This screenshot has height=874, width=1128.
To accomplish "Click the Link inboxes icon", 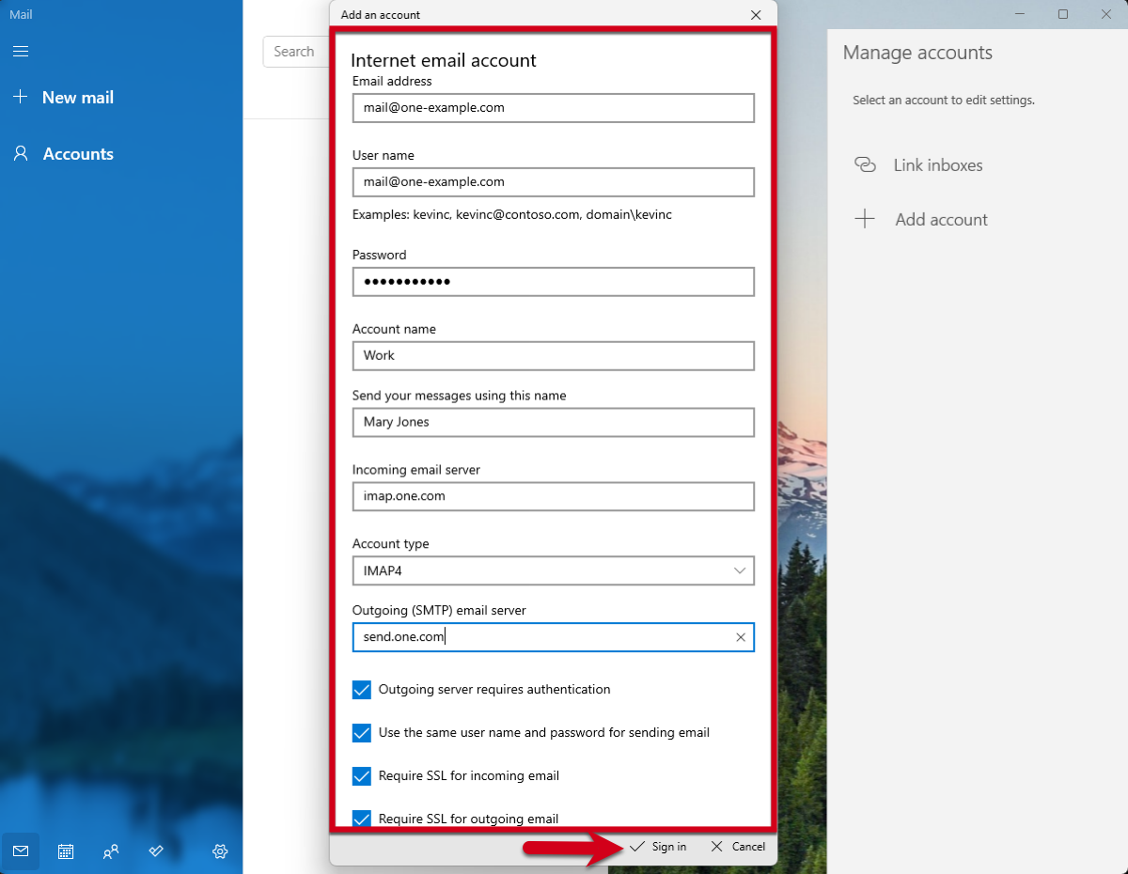I will [x=865, y=165].
